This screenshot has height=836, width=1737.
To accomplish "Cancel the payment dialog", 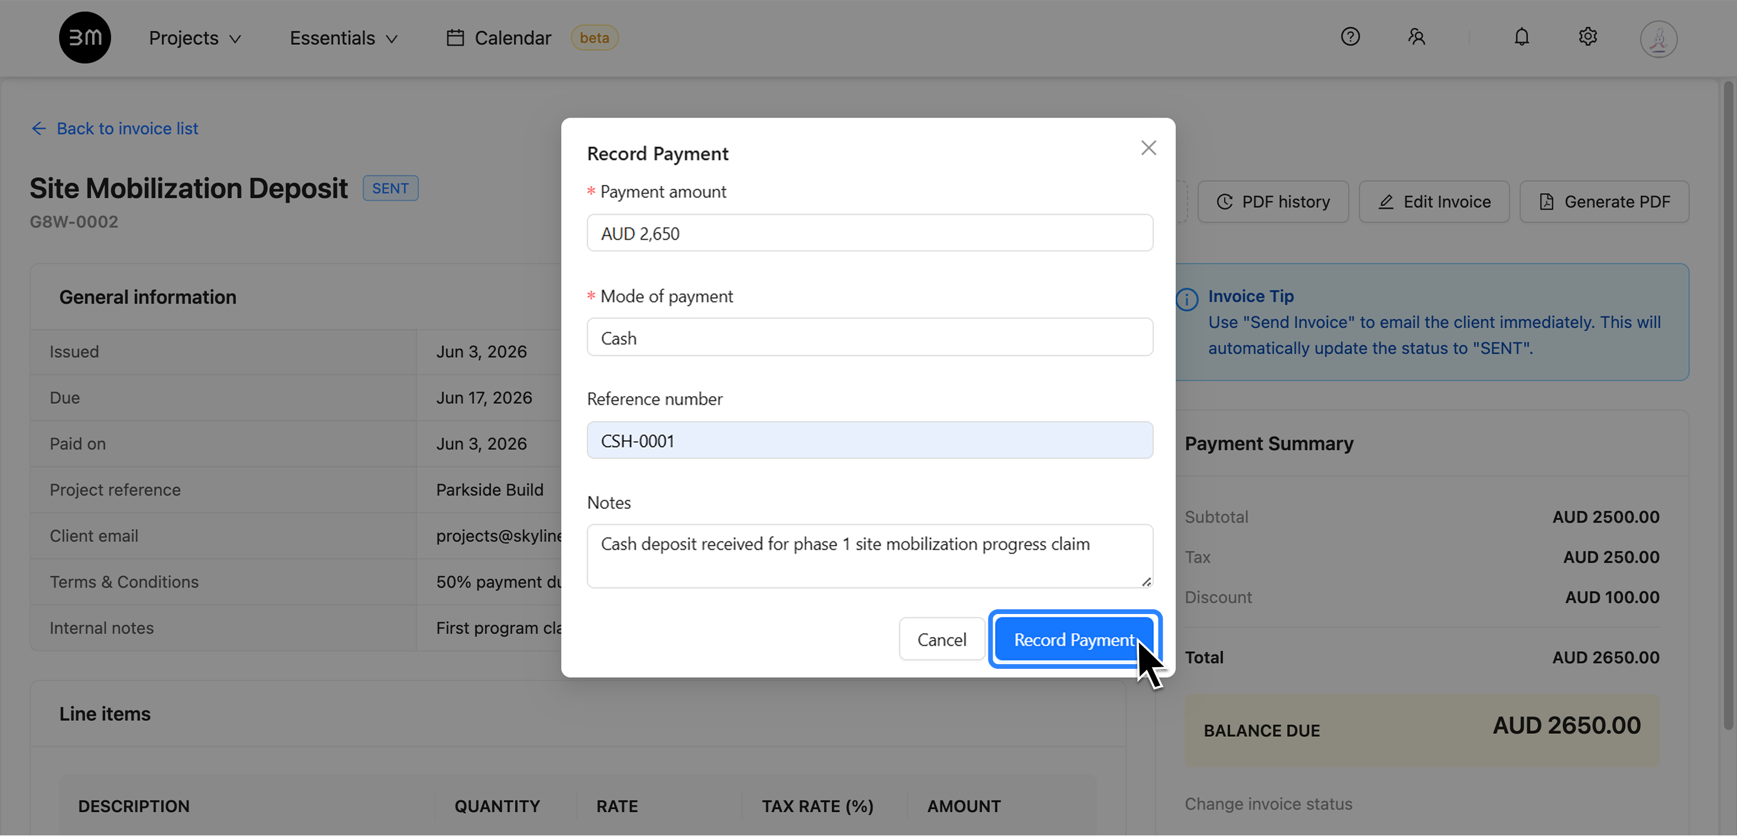I will [941, 639].
